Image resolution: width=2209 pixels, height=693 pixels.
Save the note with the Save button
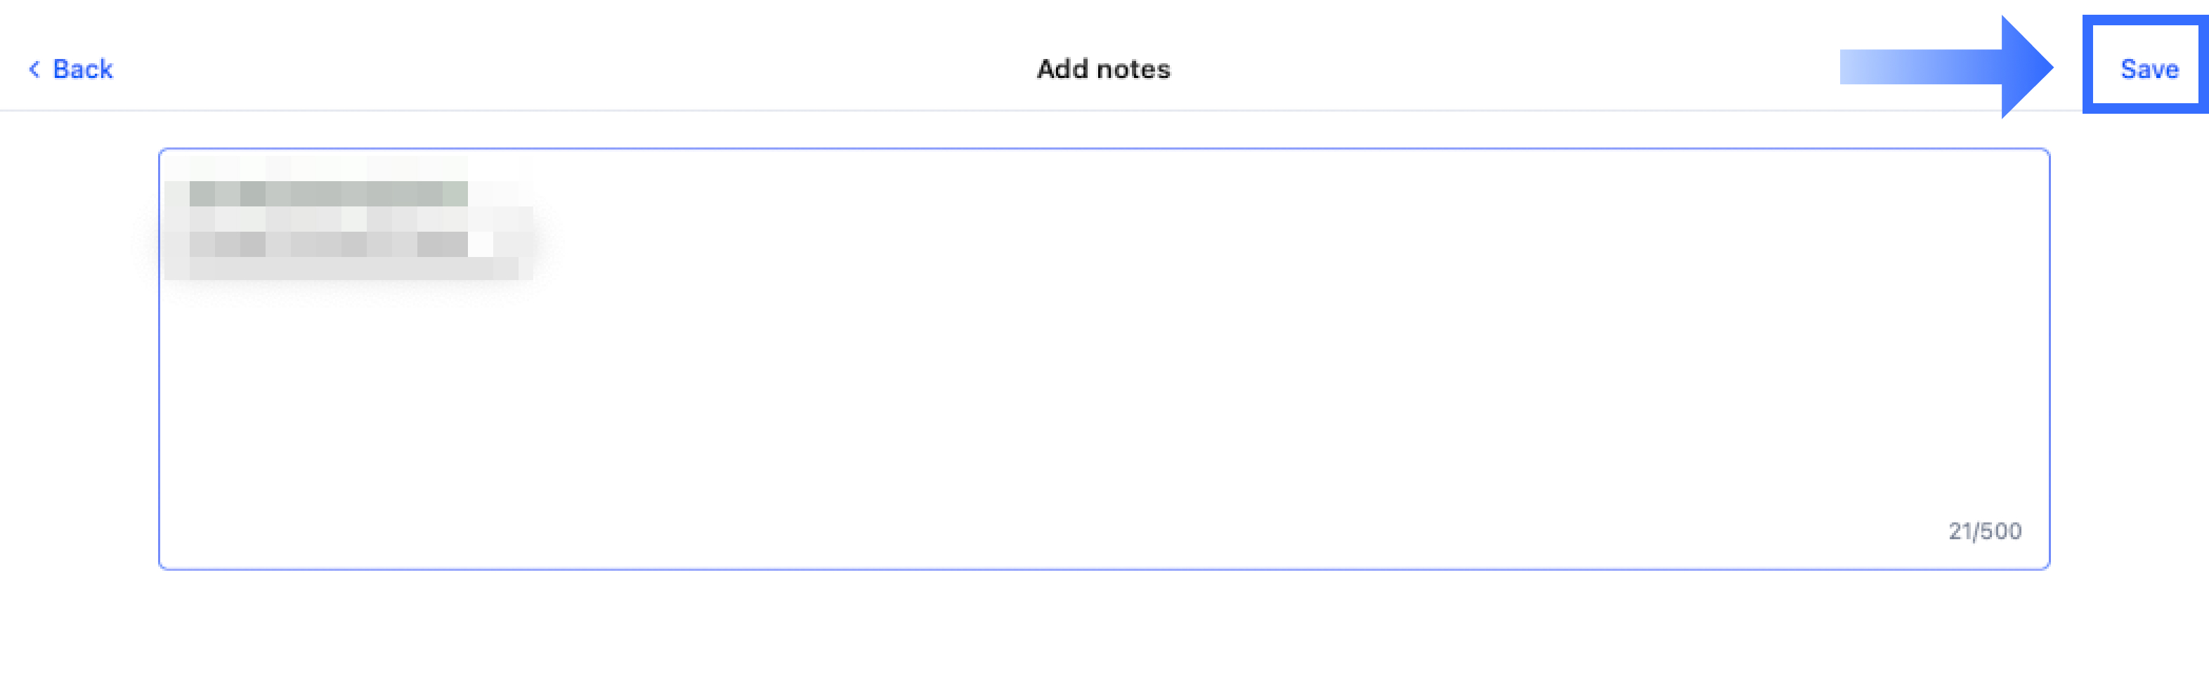(x=2148, y=70)
